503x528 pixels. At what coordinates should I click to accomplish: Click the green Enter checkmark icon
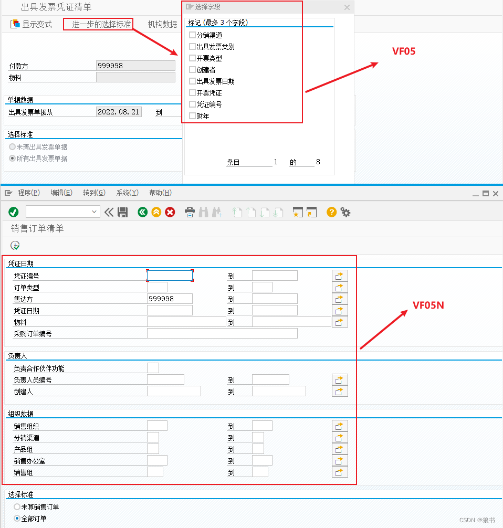point(14,212)
